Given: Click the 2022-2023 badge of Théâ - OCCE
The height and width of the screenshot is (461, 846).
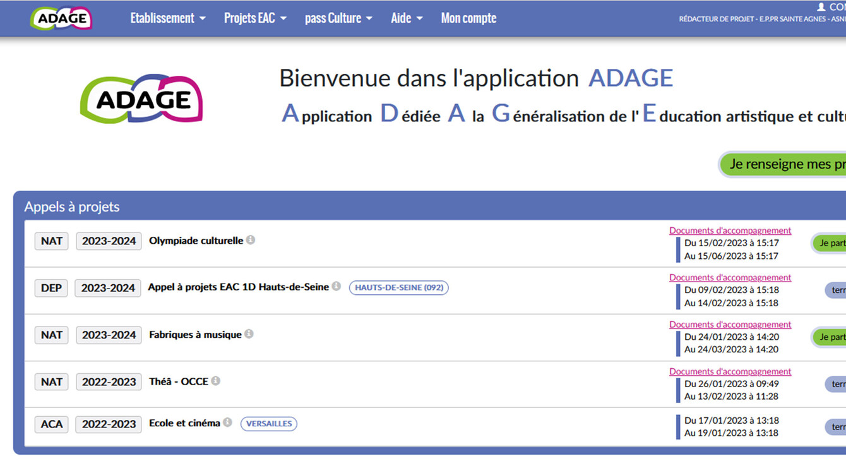Looking at the screenshot, I should pos(109,382).
